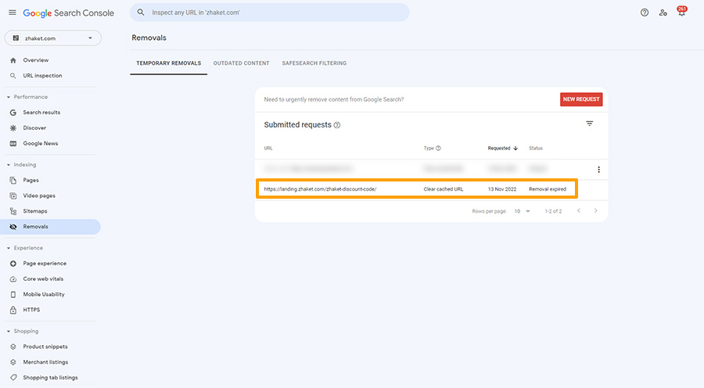Go to the next page of requests

596,210
